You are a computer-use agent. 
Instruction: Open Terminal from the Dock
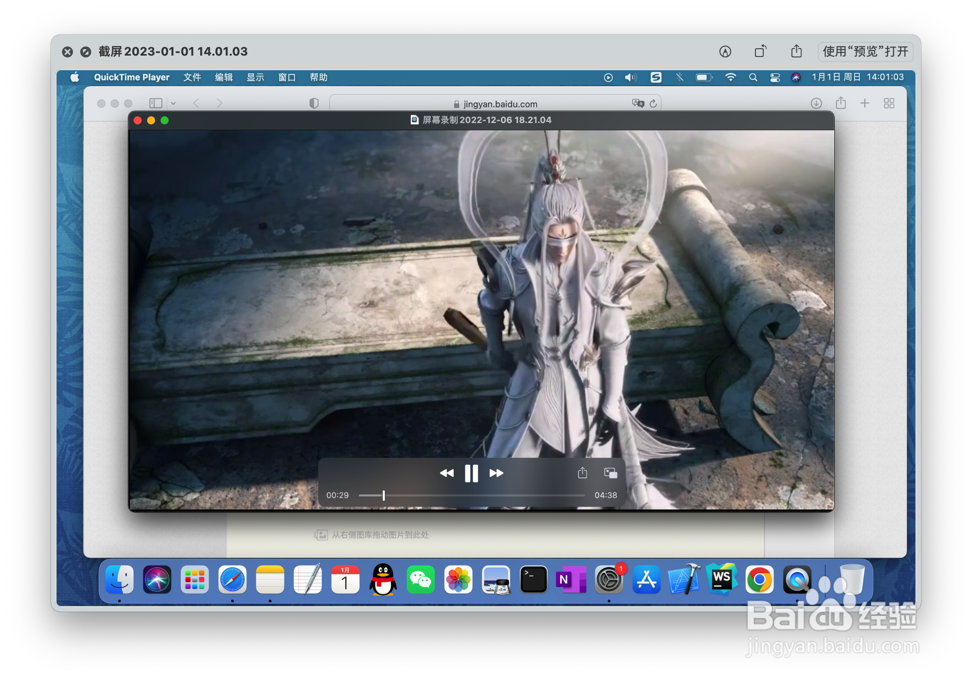pos(533,580)
